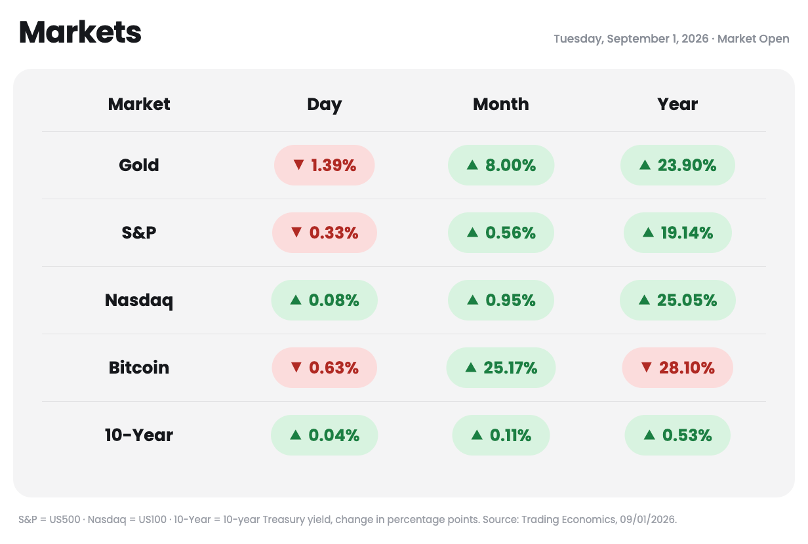Click the red down arrow beside 0.33%
This screenshot has height=544, width=808.
296,233
